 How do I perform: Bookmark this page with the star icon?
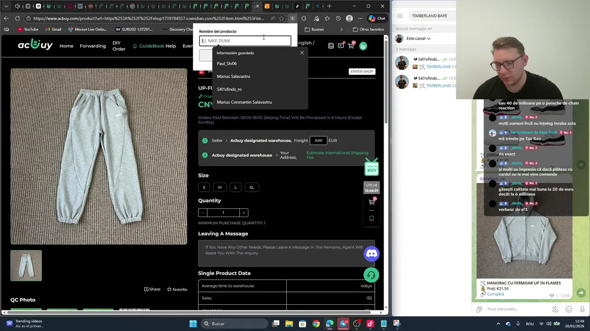(x=282, y=18)
